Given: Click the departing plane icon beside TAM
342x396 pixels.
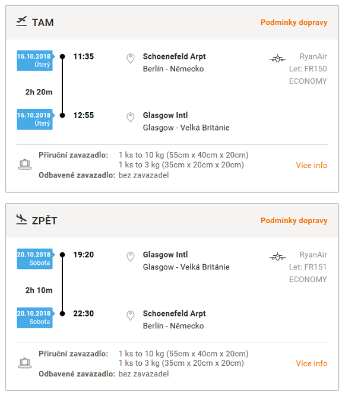Looking at the screenshot, I should click(x=21, y=22).
